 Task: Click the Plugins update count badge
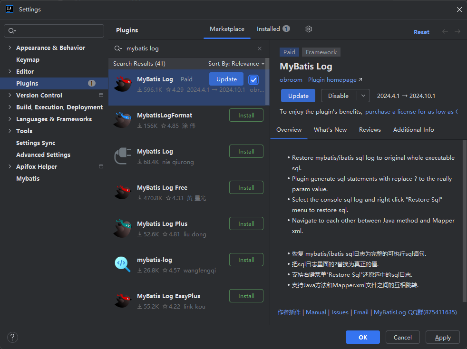click(92, 83)
